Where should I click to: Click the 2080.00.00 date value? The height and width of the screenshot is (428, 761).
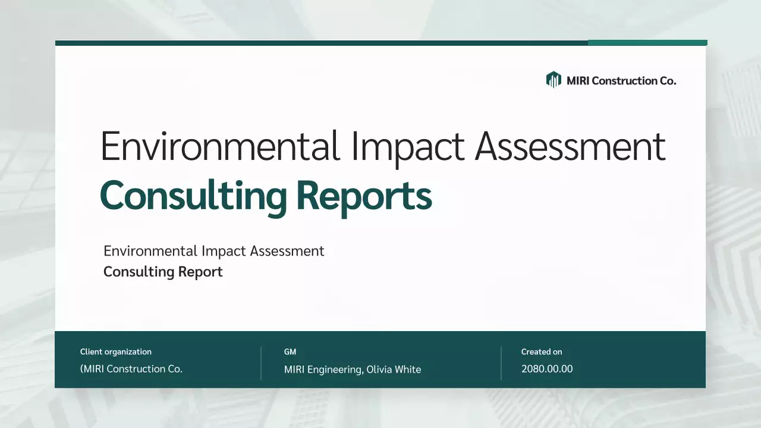[547, 369]
